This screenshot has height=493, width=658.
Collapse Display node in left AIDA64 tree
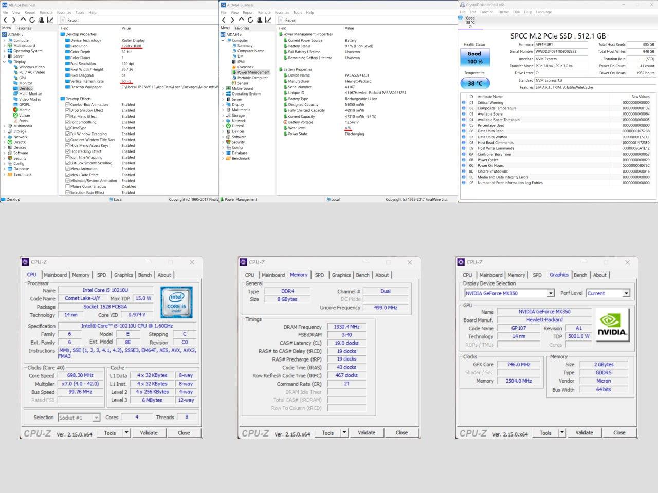point(4,62)
